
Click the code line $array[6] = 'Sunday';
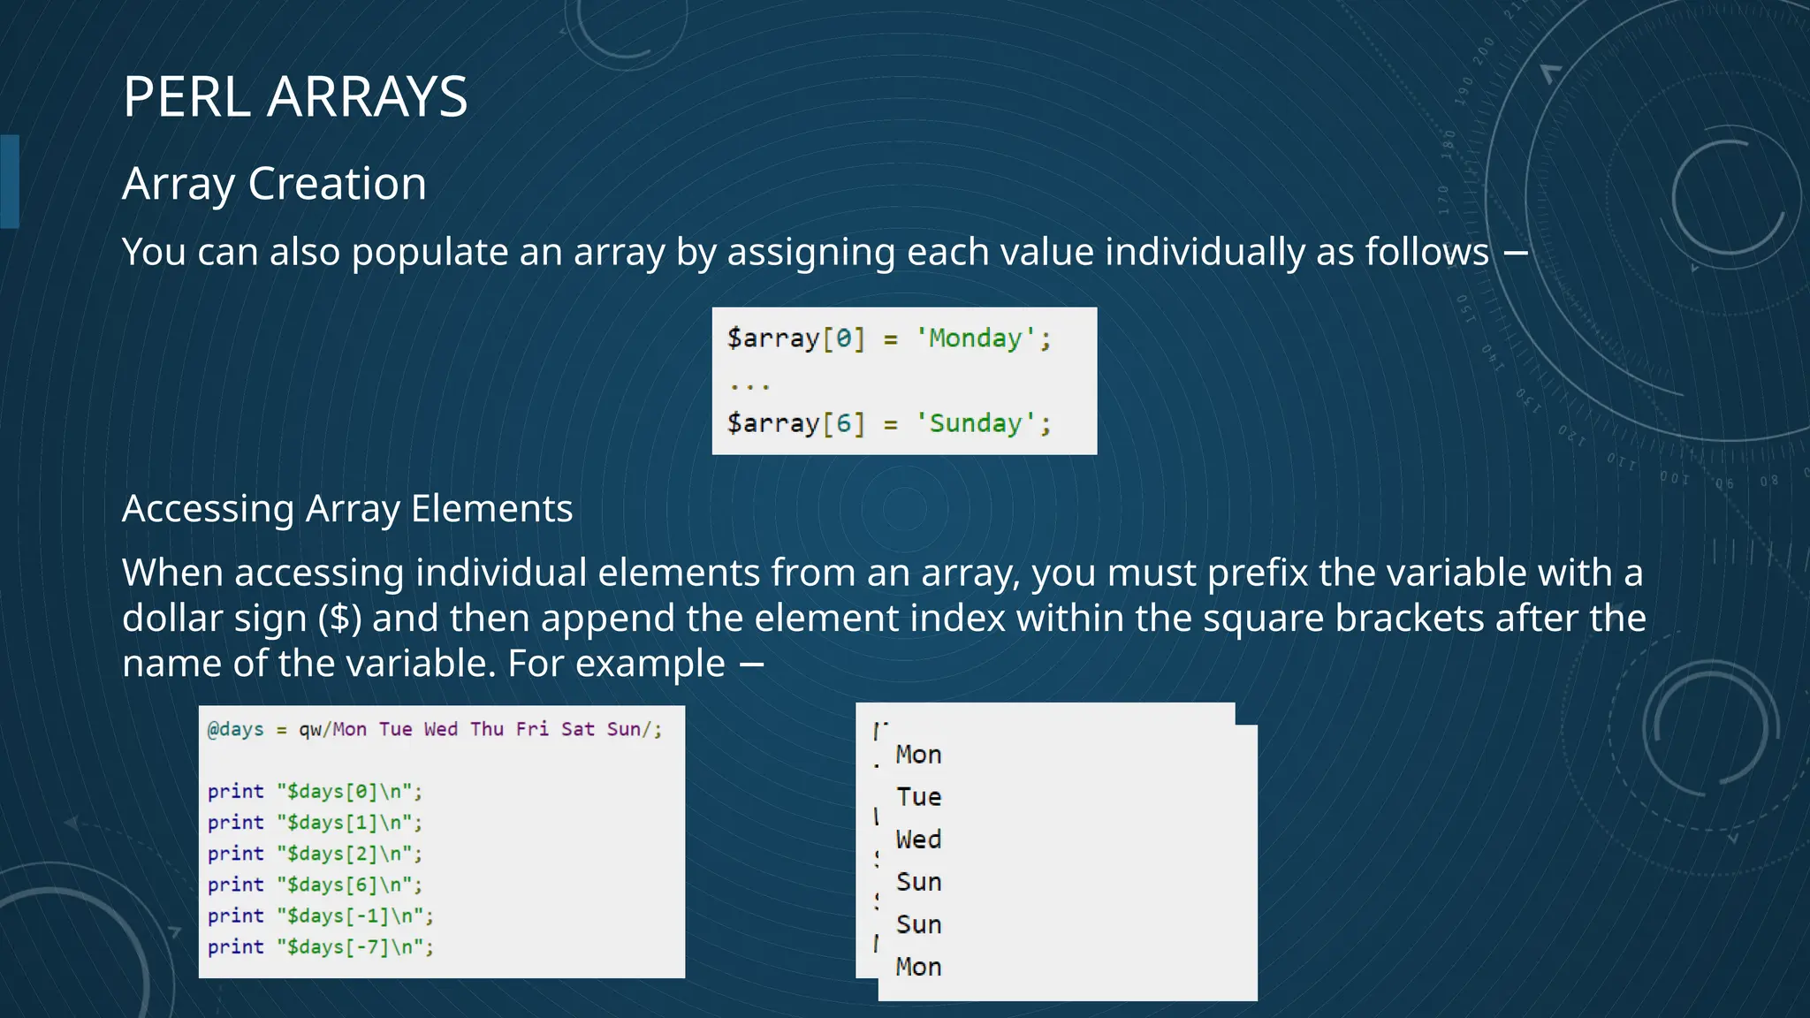889,423
